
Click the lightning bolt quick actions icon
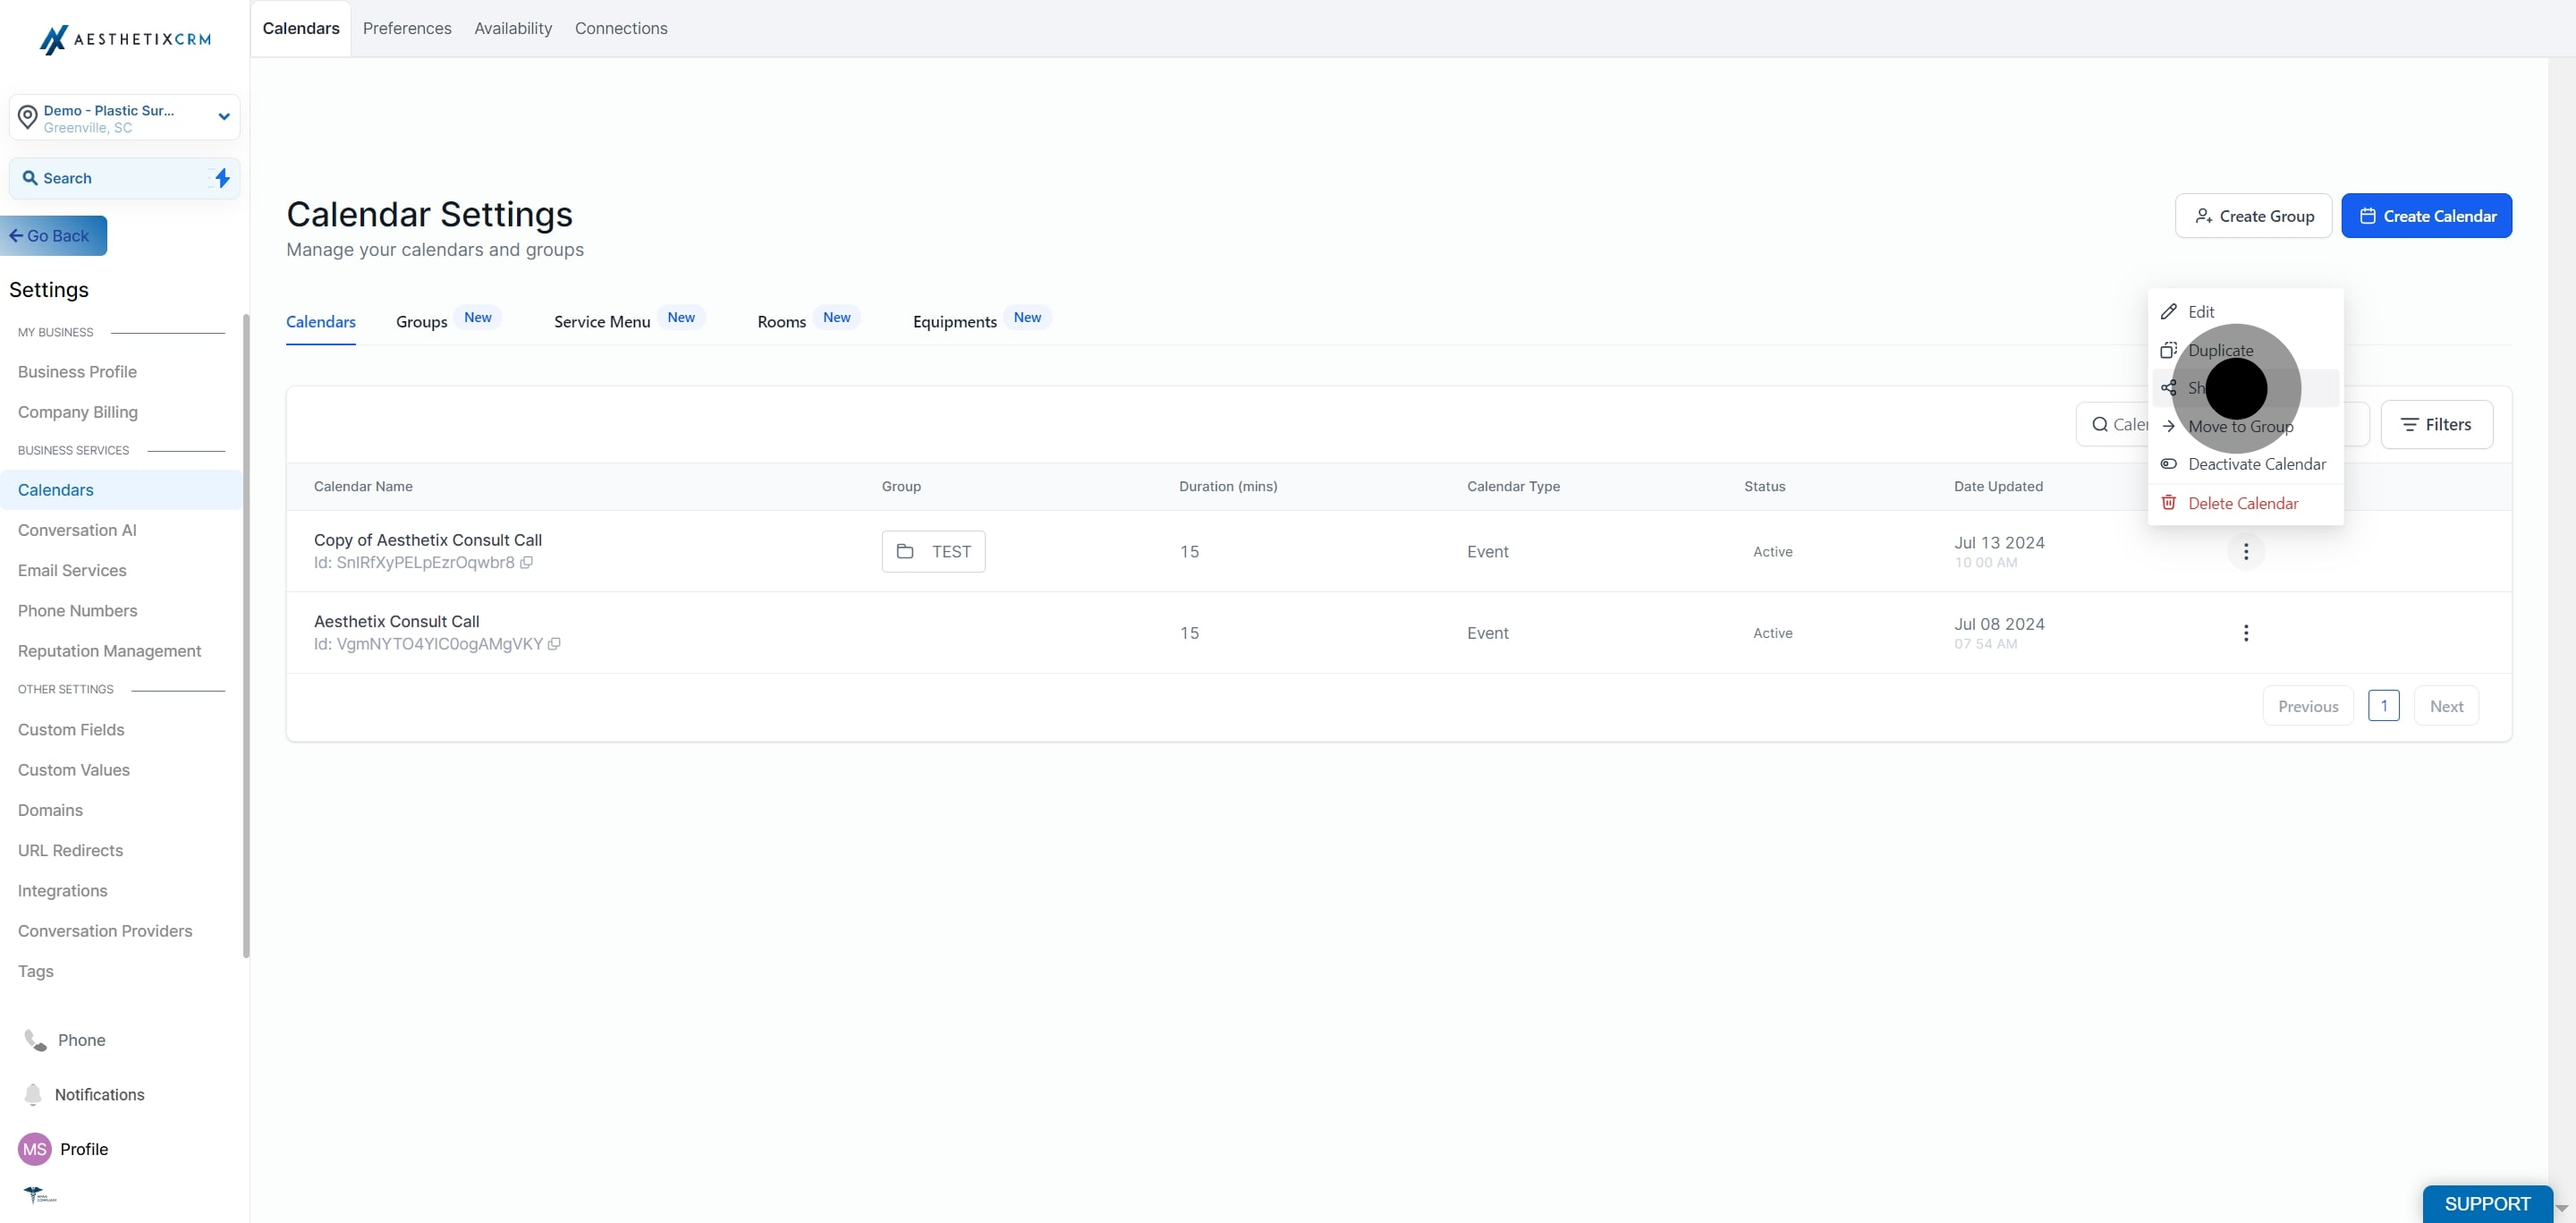pyautogui.click(x=222, y=178)
